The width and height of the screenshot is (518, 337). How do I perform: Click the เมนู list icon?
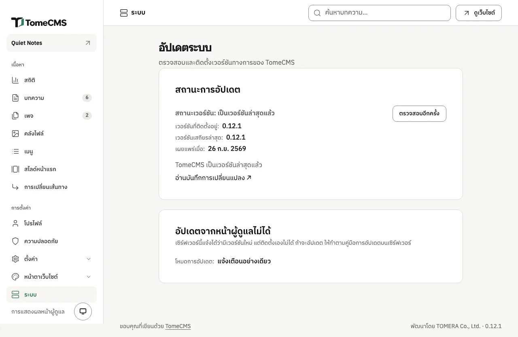(x=15, y=151)
